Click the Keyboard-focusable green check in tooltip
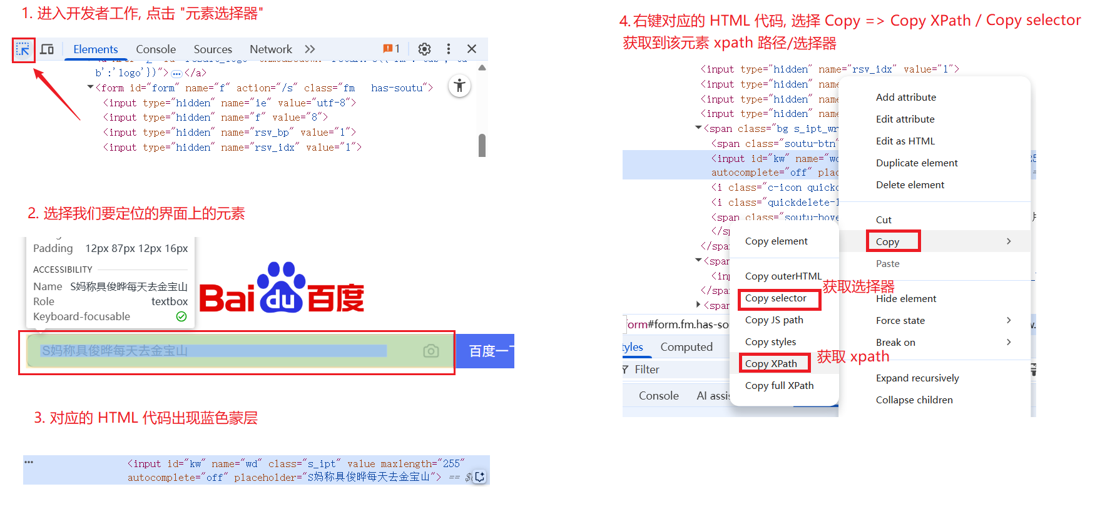 coord(181,316)
